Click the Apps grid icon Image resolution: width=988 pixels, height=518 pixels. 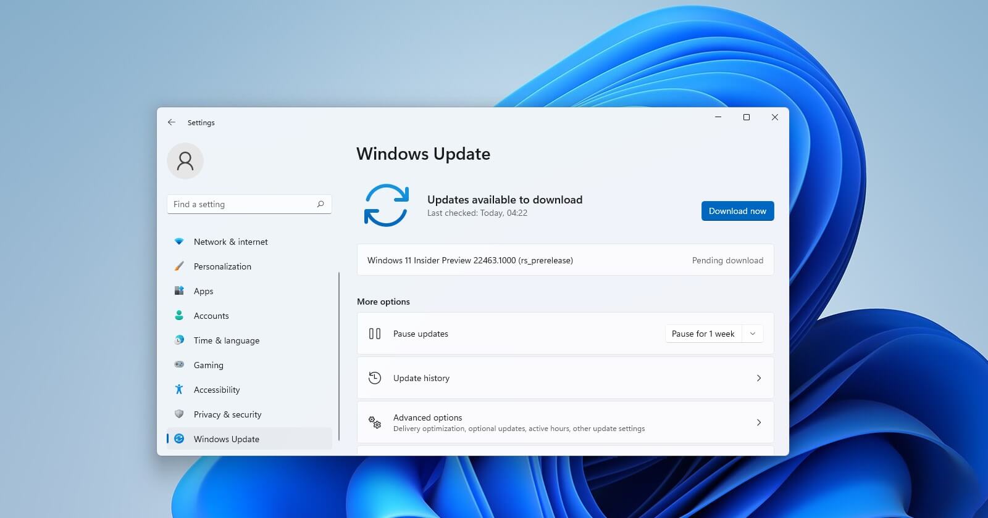coord(179,291)
